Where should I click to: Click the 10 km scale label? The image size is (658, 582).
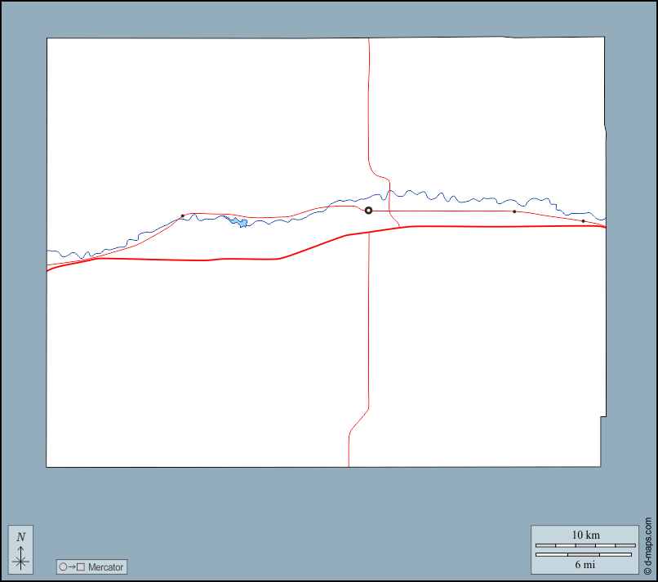[585, 535]
